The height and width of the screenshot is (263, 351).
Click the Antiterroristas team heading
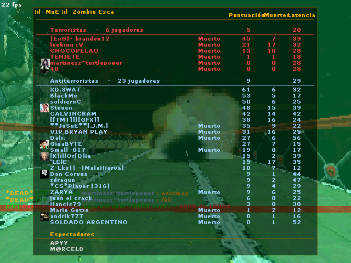click(x=74, y=81)
